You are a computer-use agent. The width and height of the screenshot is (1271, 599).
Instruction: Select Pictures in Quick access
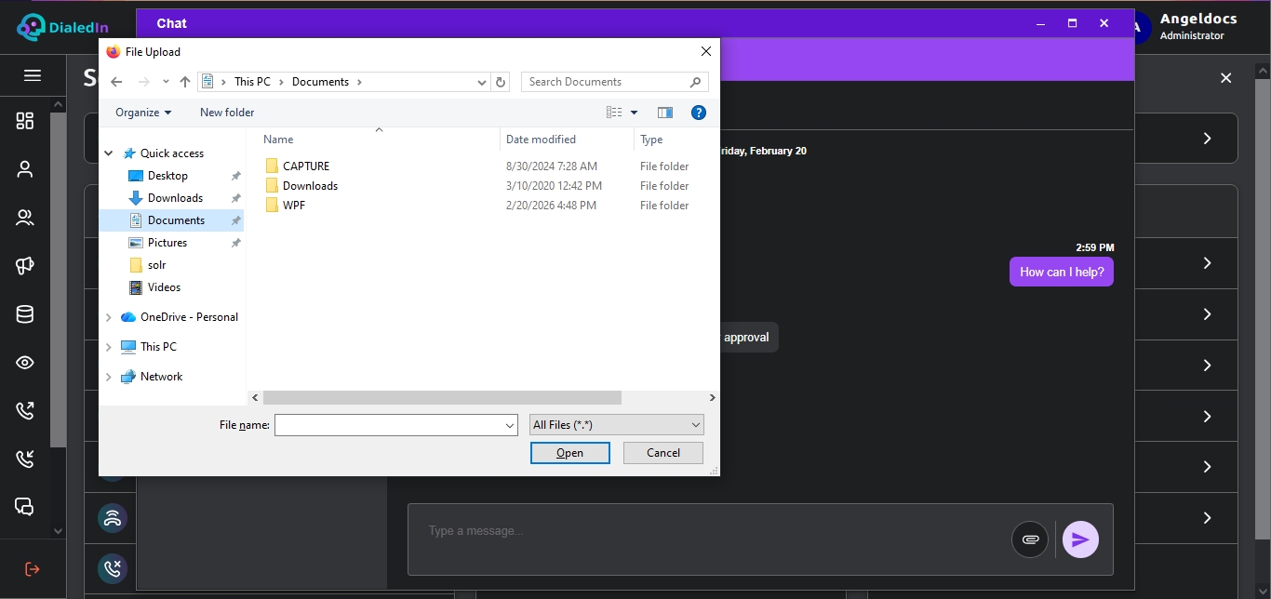click(167, 243)
